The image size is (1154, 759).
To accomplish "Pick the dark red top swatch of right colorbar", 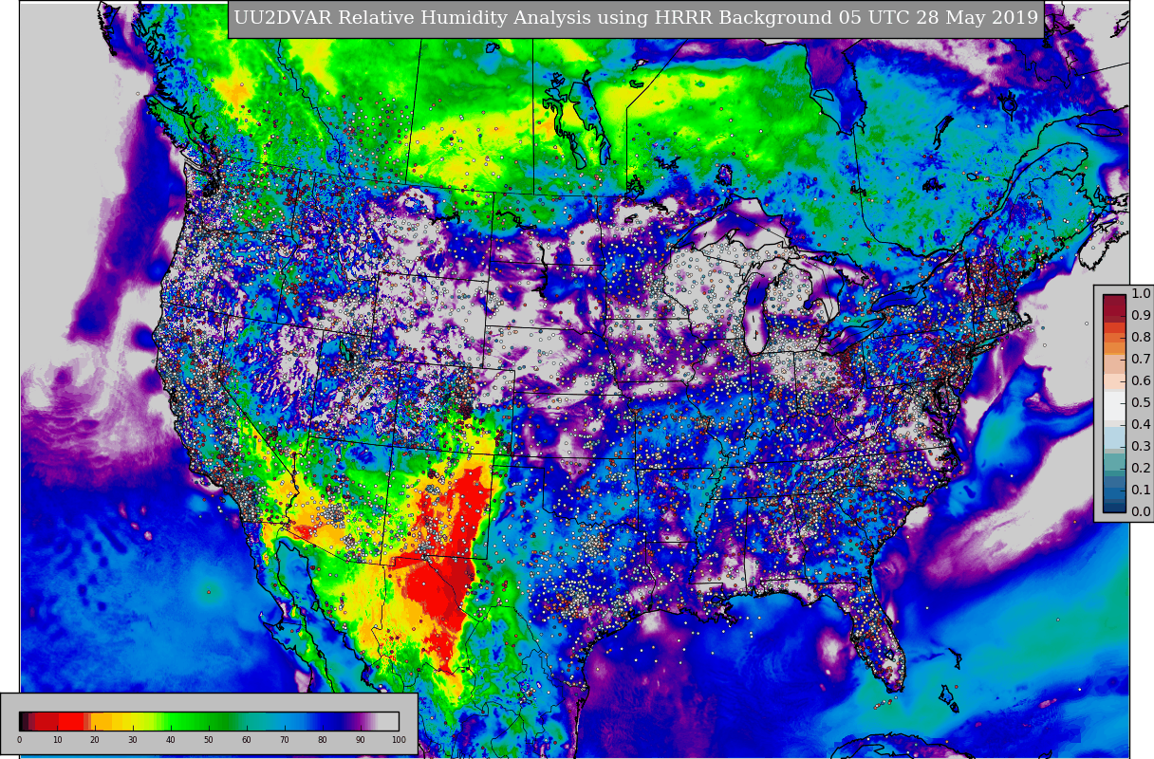I will point(1114,302).
